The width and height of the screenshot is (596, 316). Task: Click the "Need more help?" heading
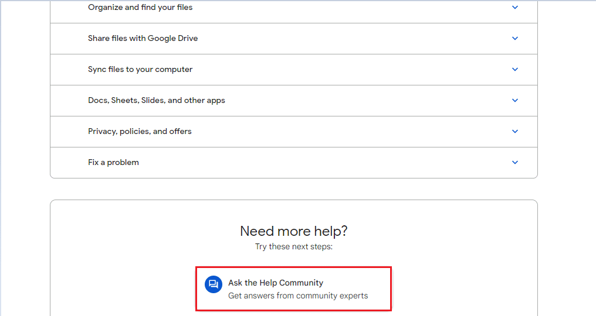tap(294, 231)
